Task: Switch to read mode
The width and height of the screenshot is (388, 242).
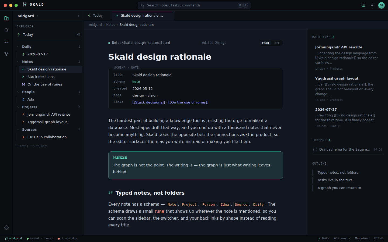Action: point(265,43)
